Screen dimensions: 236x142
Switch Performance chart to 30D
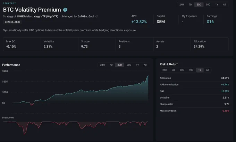click(x=120, y=65)
